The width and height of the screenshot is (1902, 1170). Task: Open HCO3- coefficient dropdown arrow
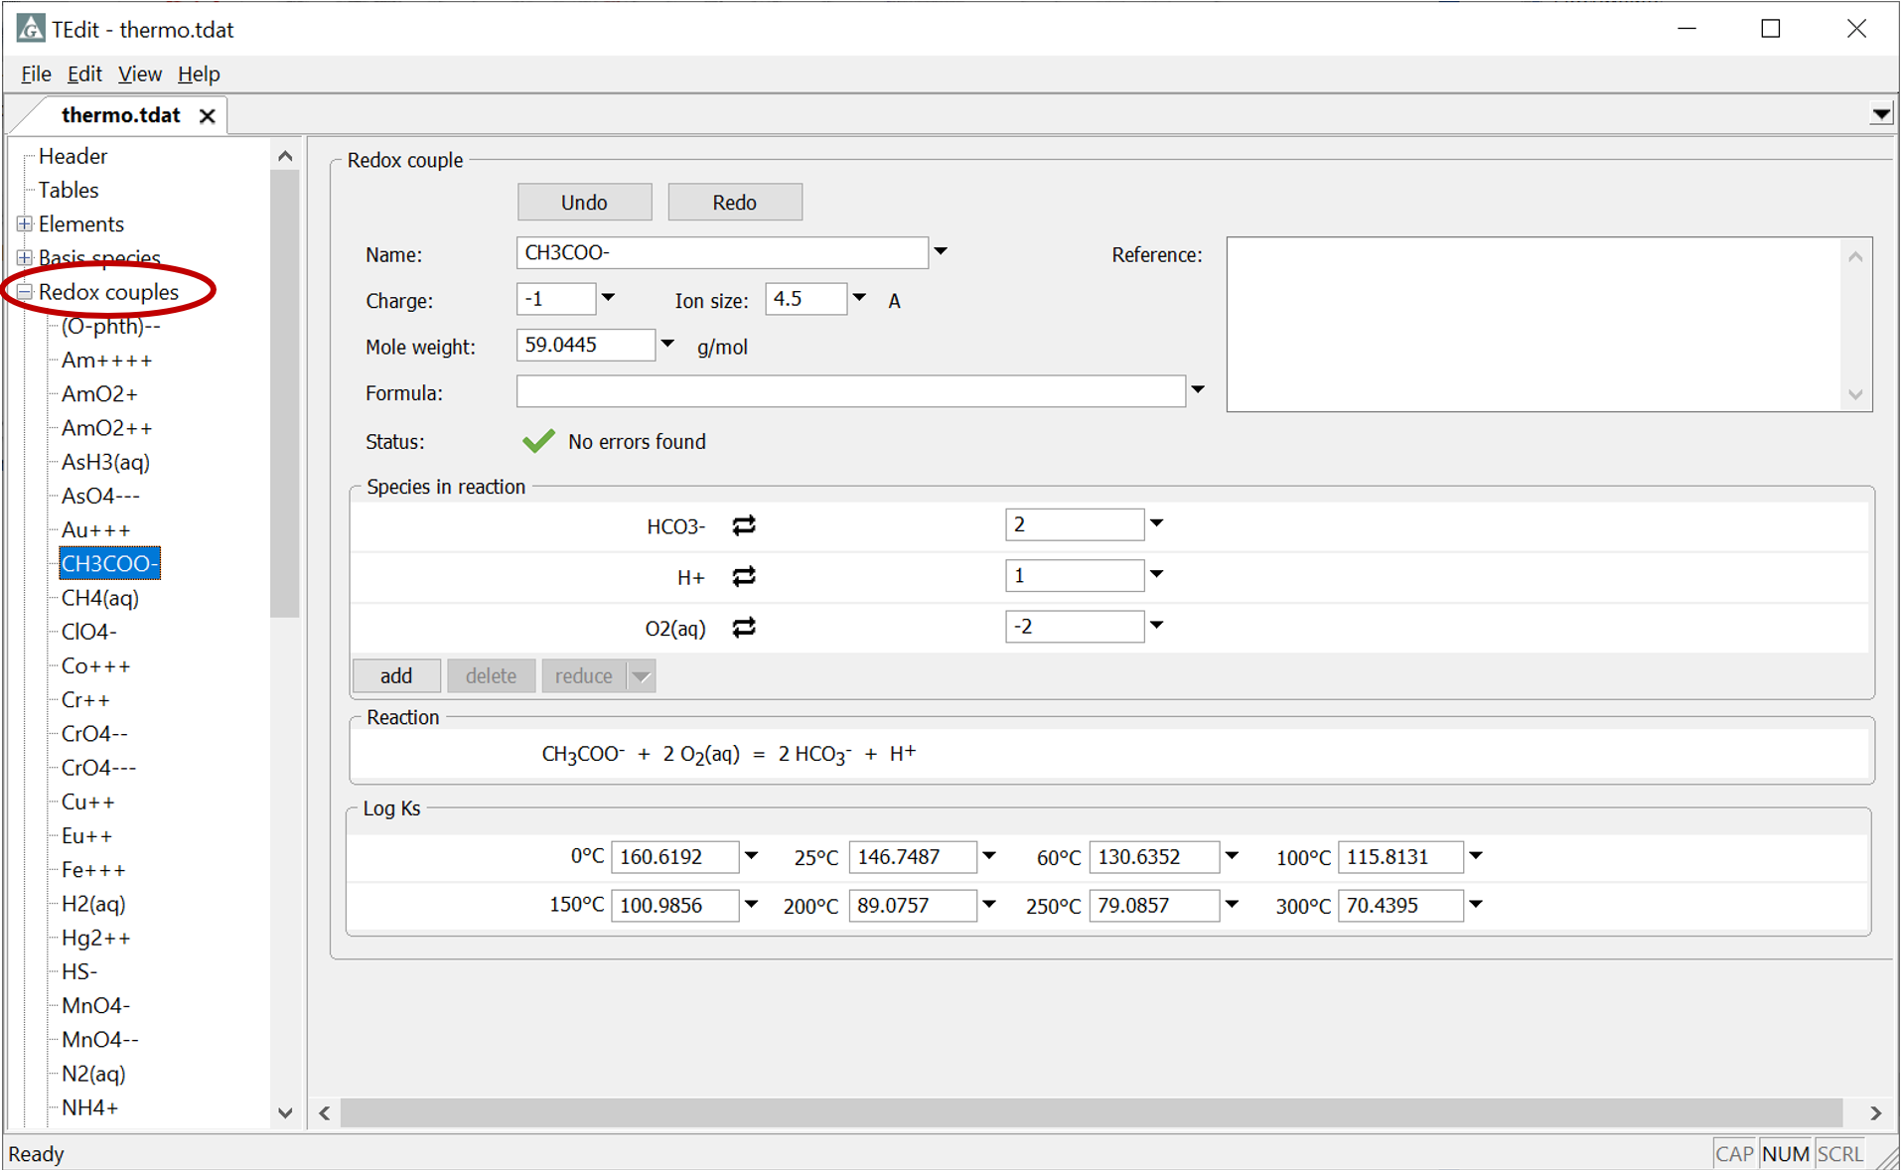[x=1156, y=523]
